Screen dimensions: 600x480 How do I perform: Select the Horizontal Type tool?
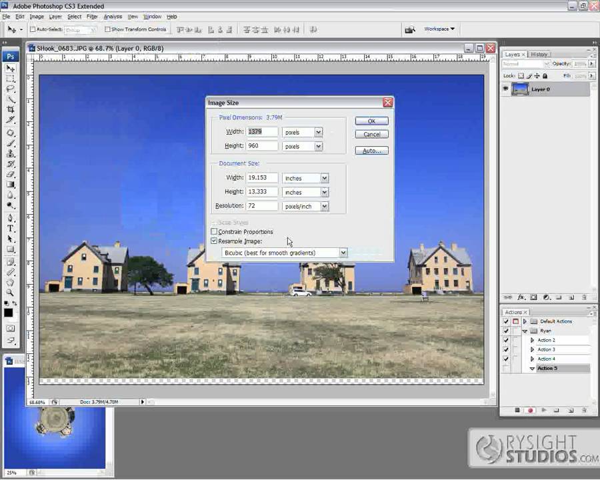10,229
